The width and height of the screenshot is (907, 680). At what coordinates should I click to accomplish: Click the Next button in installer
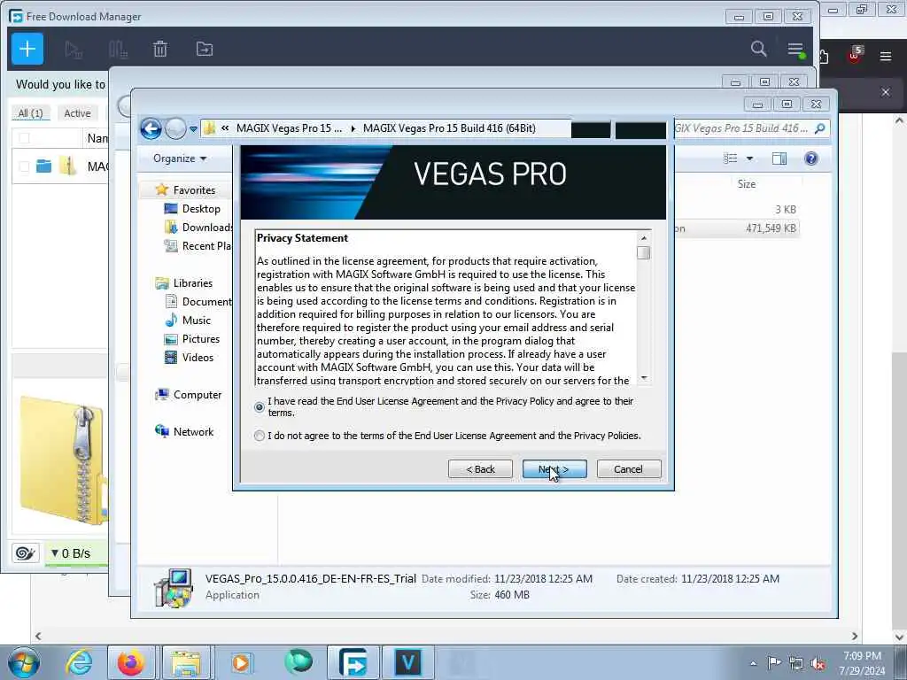pyautogui.click(x=554, y=469)
